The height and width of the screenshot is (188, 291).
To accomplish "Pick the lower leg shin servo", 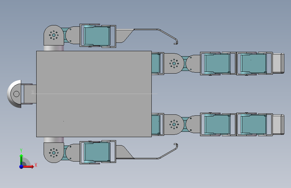I will [x=254, y=124].
